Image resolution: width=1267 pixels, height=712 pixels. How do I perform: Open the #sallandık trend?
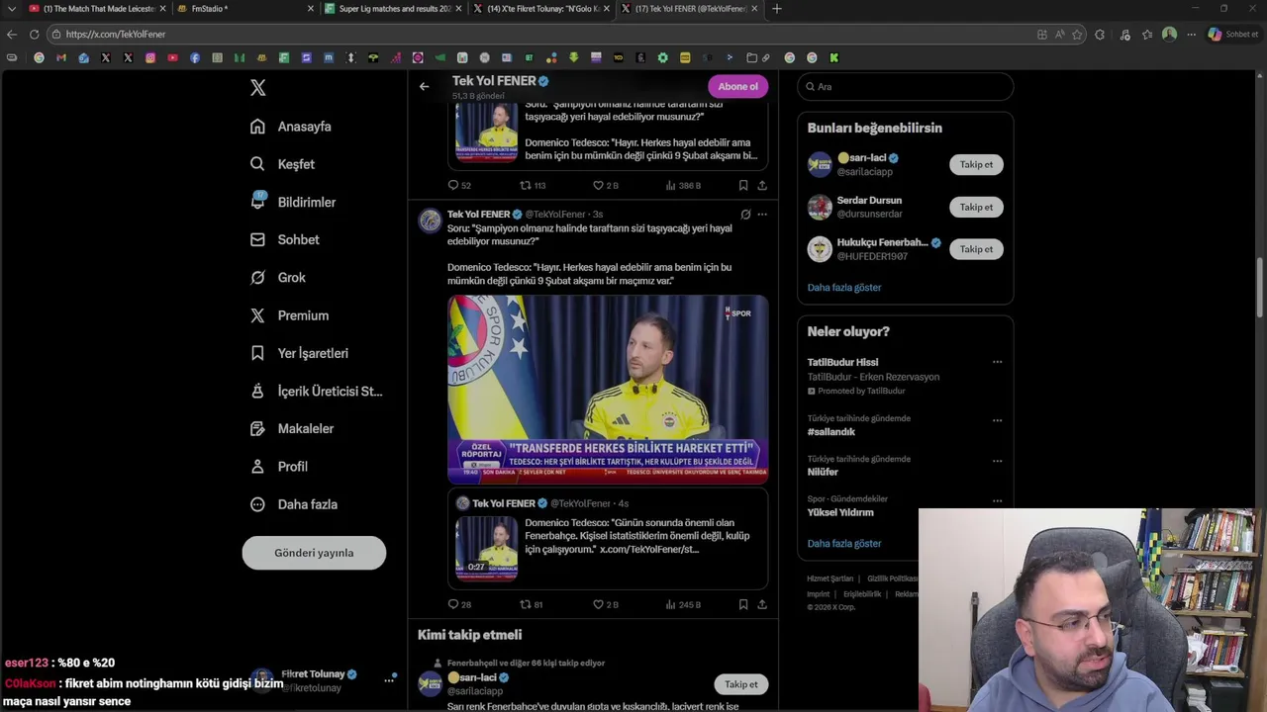[831, 432]
